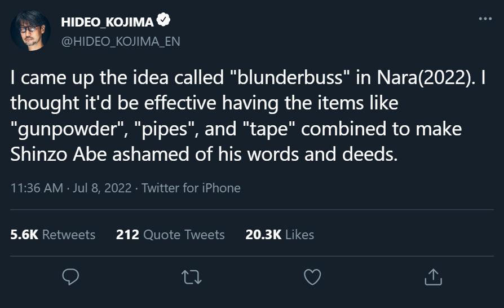504x308 pixels.
Task: View the 212 Quote Tweets
Action: pyautogui.click(x=170, y=235)
